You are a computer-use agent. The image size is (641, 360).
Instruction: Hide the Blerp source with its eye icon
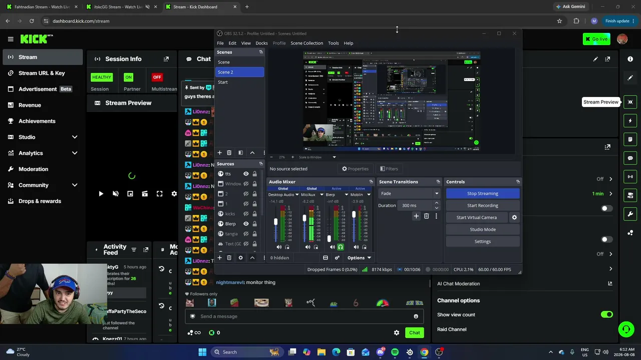(x=246, y=223)
